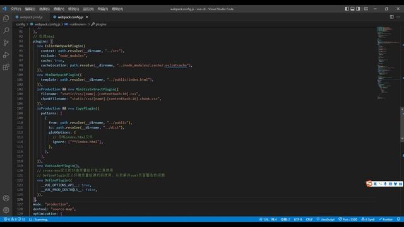Viewport: 404px width, 227px height.
Task: Click the Sogou input method S logo
Action: (369, 183)
